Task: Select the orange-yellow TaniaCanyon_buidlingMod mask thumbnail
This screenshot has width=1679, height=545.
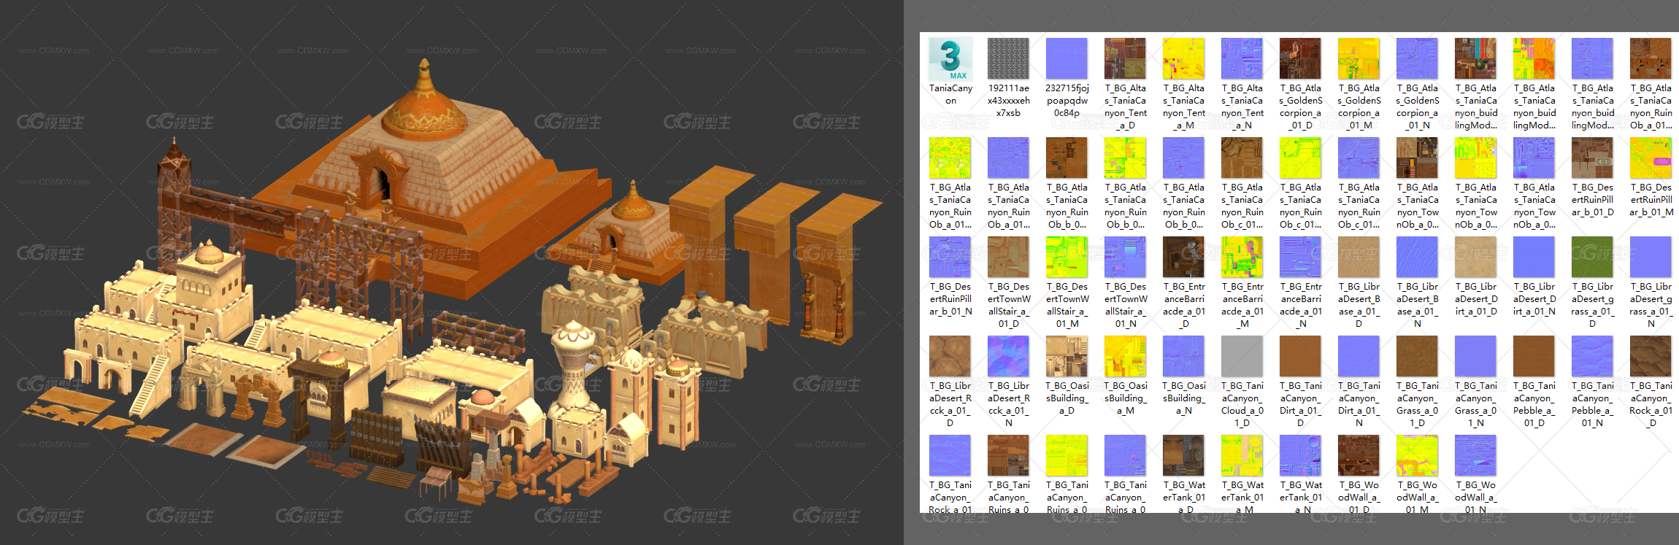Action: coord(1534,59)
